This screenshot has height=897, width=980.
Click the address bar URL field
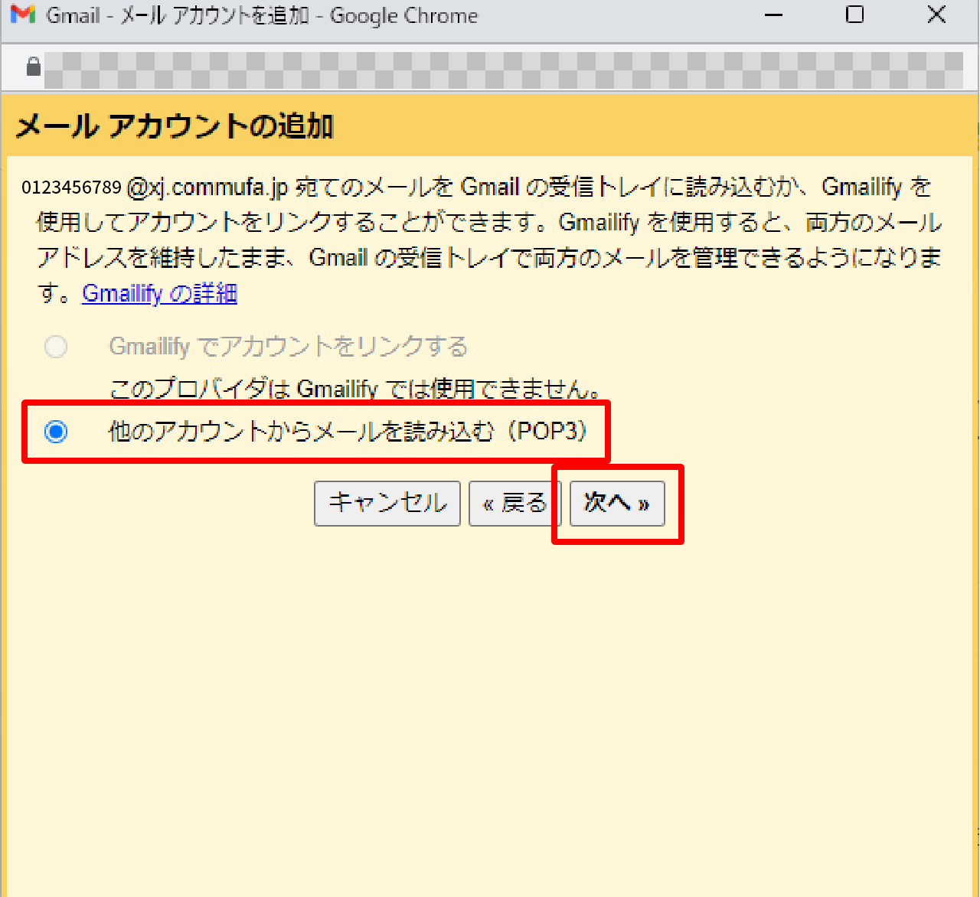503,70
